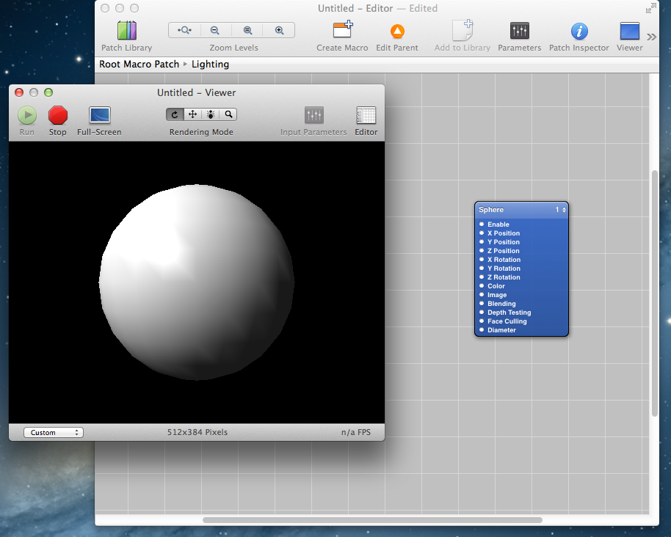
Task: Select Lighting in the breadcrumb path
Action: [210, 64]
